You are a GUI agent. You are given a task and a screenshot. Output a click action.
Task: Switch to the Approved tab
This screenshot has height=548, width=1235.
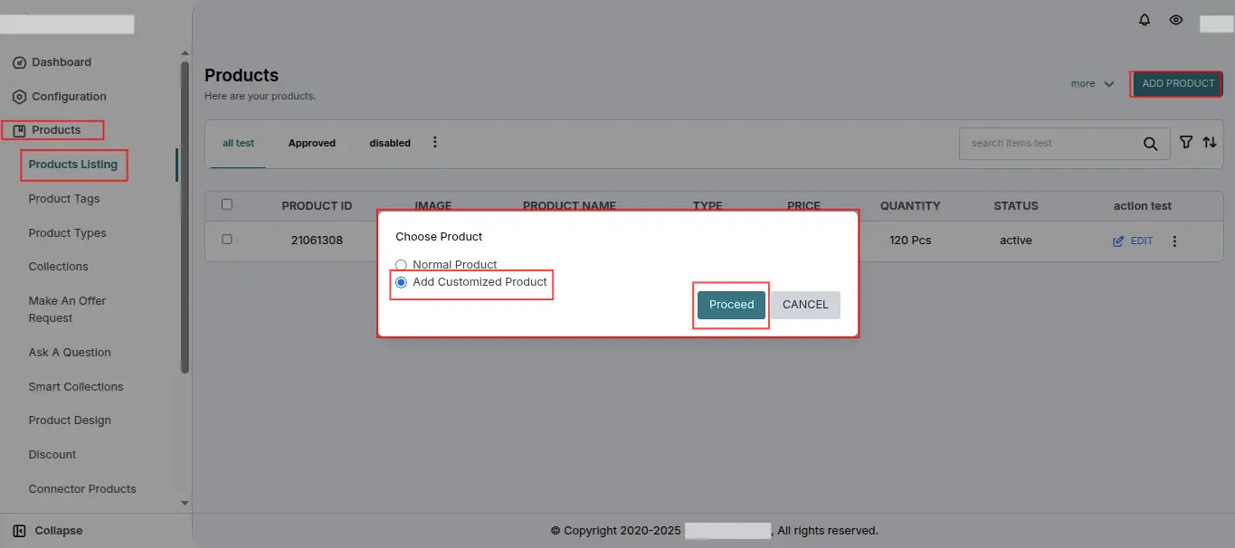tap(312, 143)
